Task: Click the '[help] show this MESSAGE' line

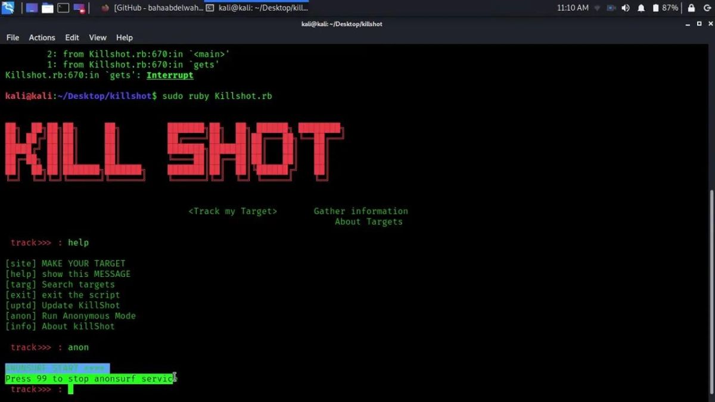Action: [68, 274]
